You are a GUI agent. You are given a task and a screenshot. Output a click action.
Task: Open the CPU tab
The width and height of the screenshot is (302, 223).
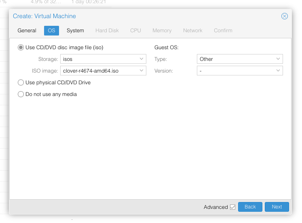coord(135,31)
